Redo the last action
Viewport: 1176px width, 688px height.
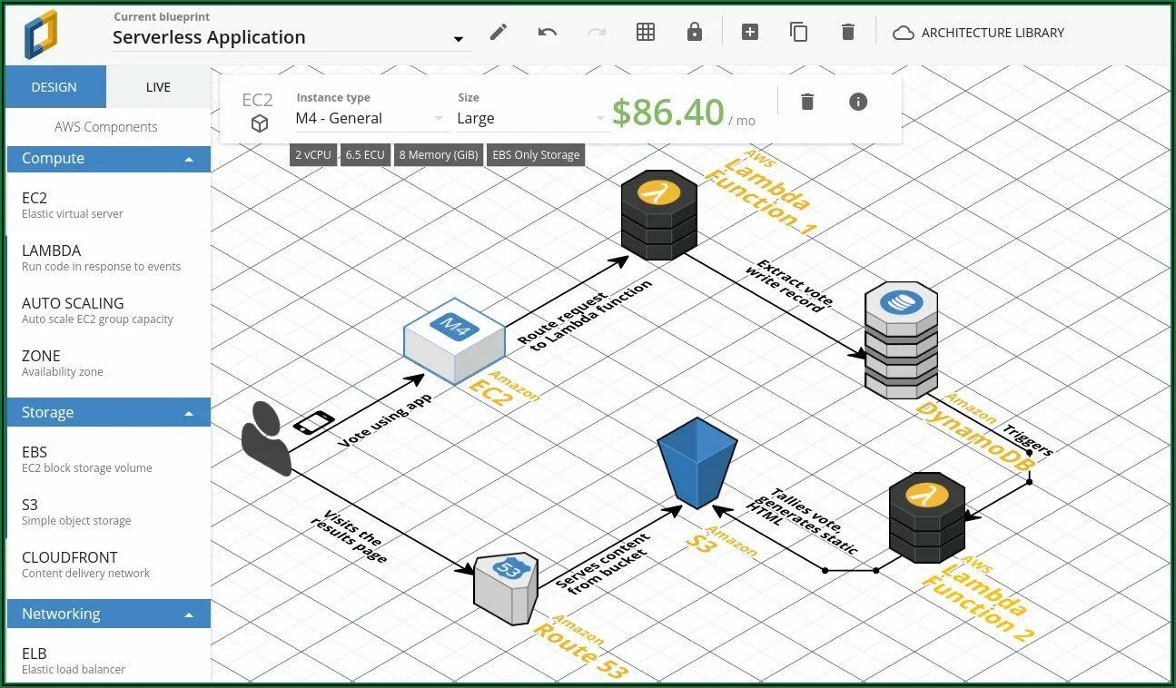(597, 32)
